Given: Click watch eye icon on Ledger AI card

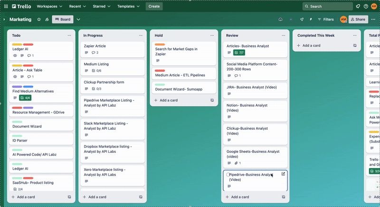Looking at the screenshot, I should pyautogui.click(x=15, y=56).
